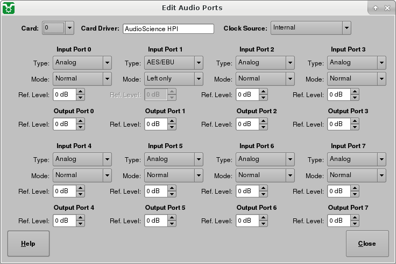396x264 pixels.
Task: Decrease Output Port 4 Ref. Level
Action: tap(80, 223)
